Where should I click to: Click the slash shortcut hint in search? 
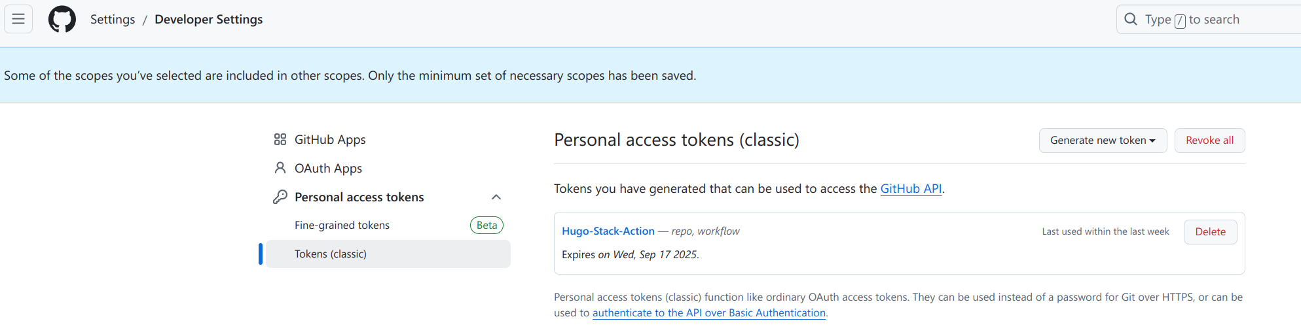click(x=1180, y=20)
